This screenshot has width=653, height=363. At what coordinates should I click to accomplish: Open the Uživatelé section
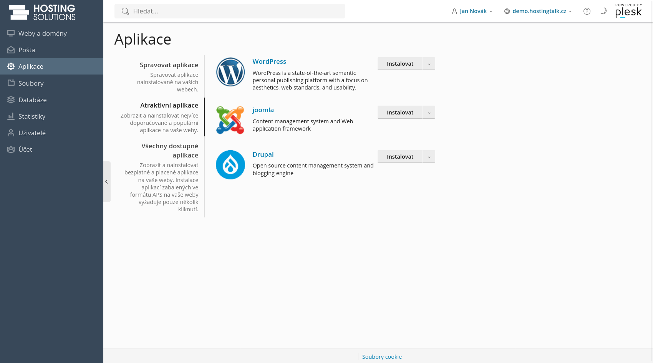pos(51,133)
